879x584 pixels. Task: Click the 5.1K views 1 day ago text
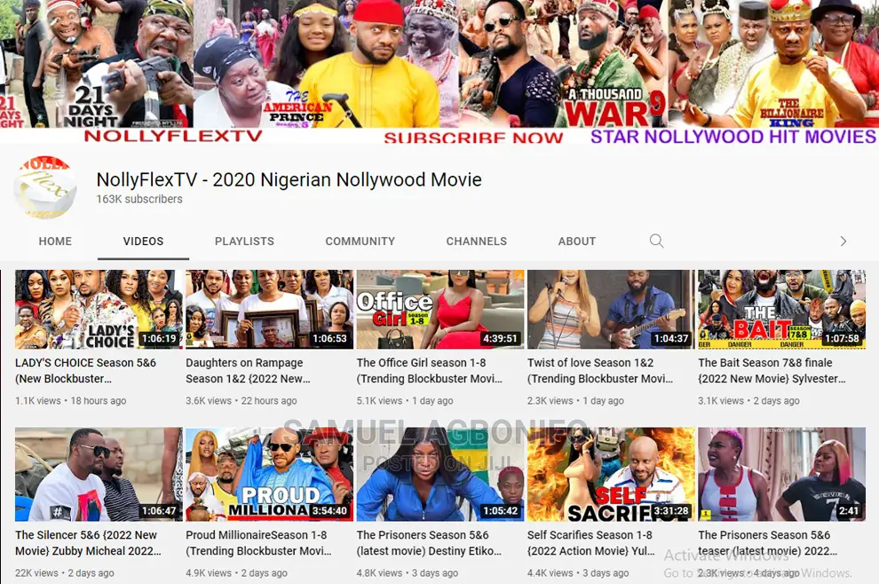point(405,401)
